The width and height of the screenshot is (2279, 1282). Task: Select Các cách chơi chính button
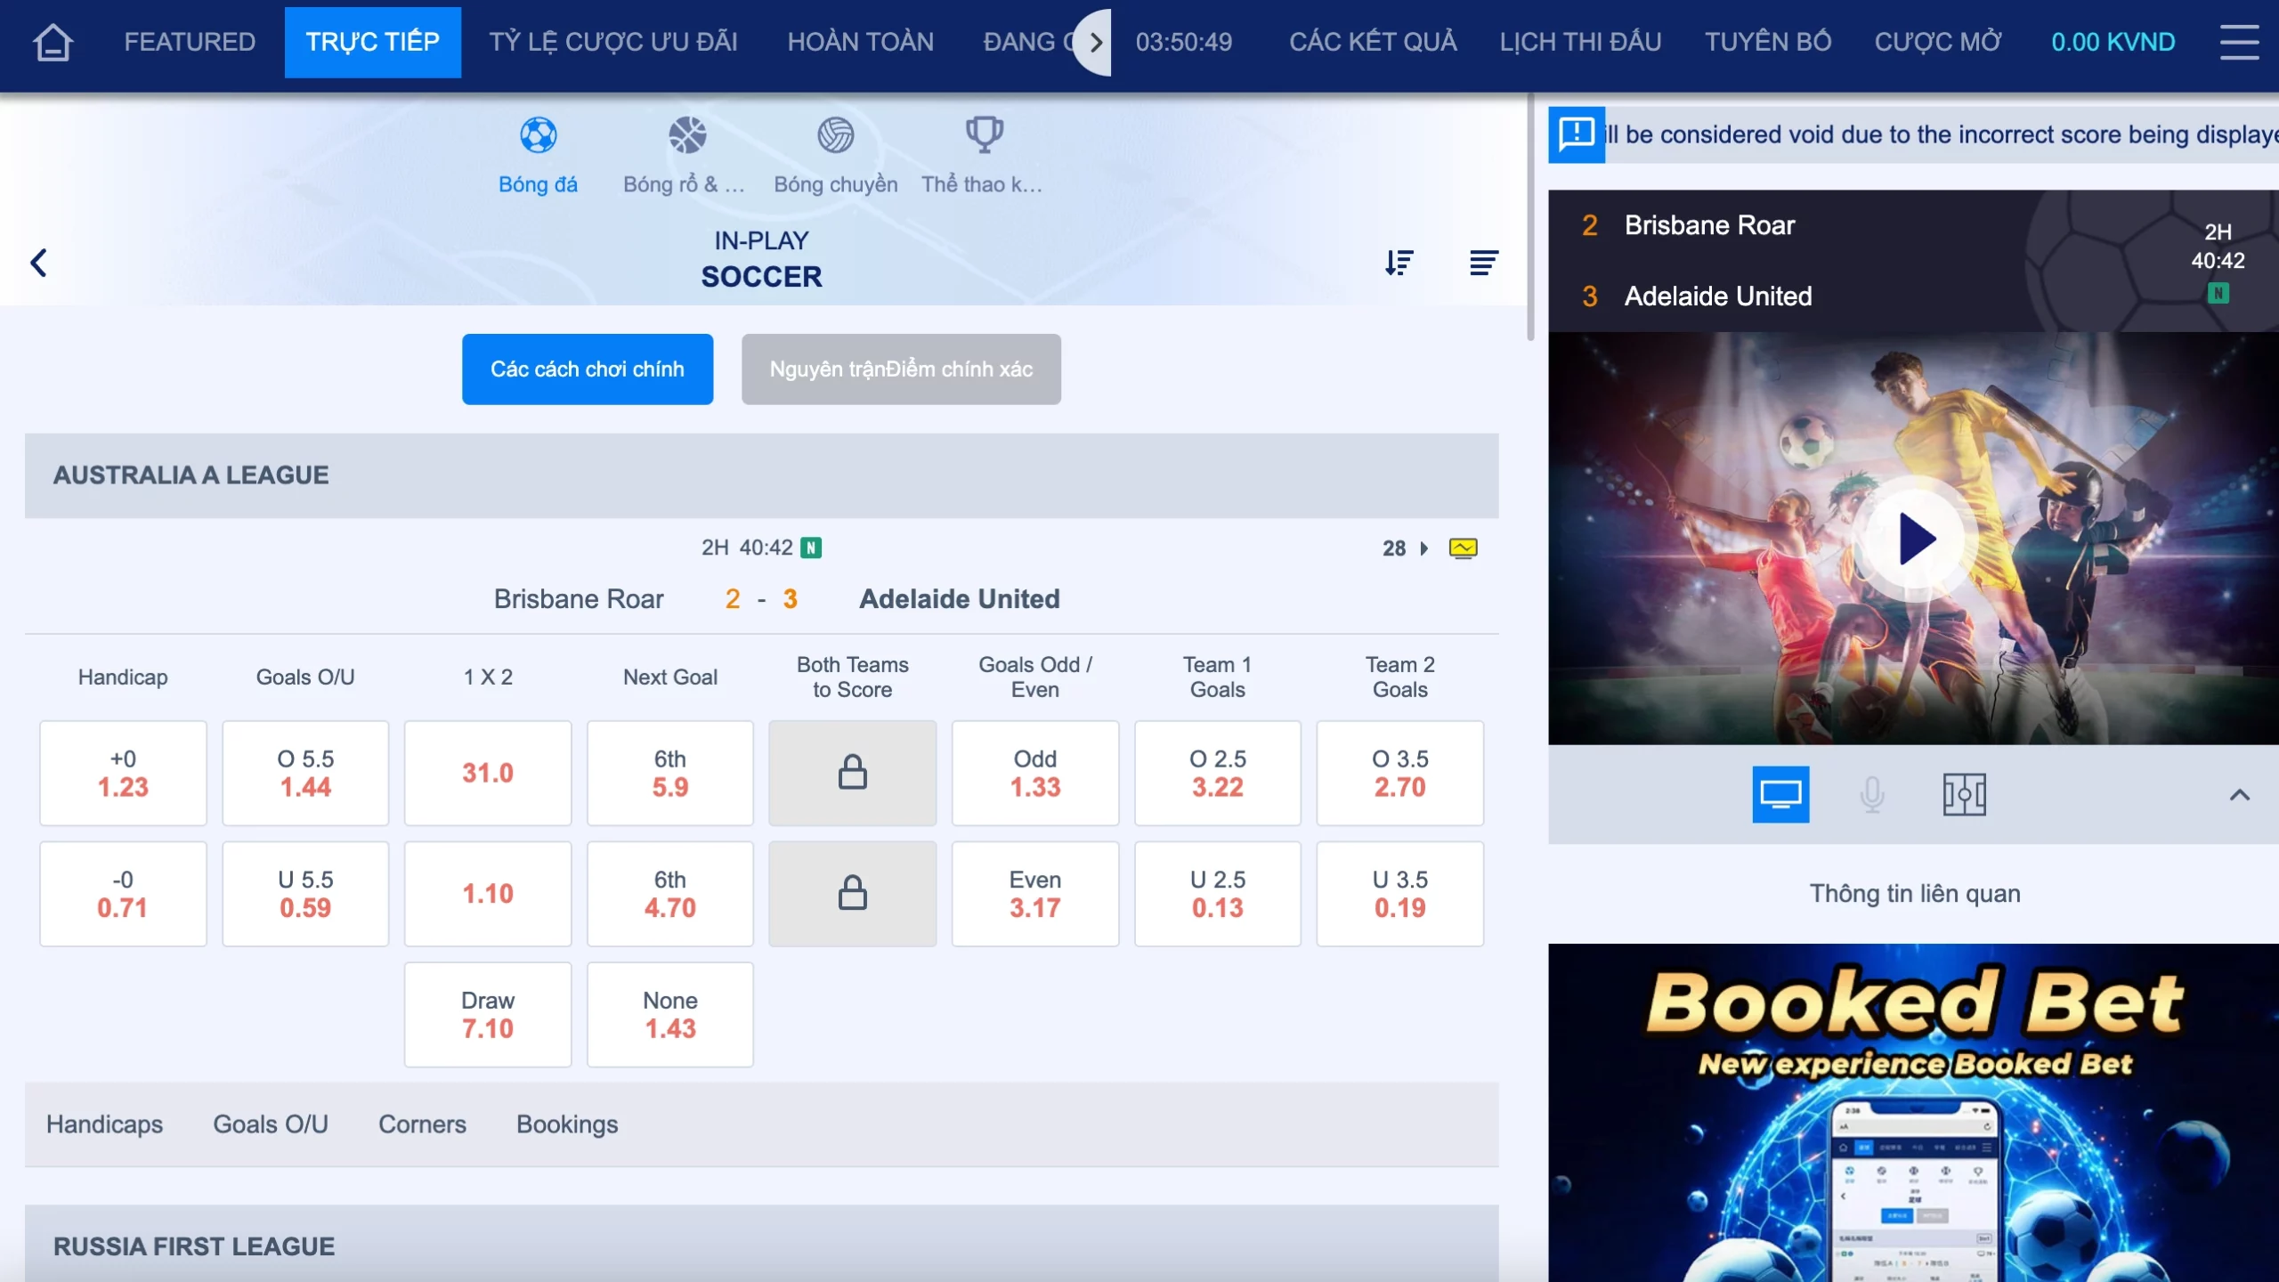click(x=587, y=369)
